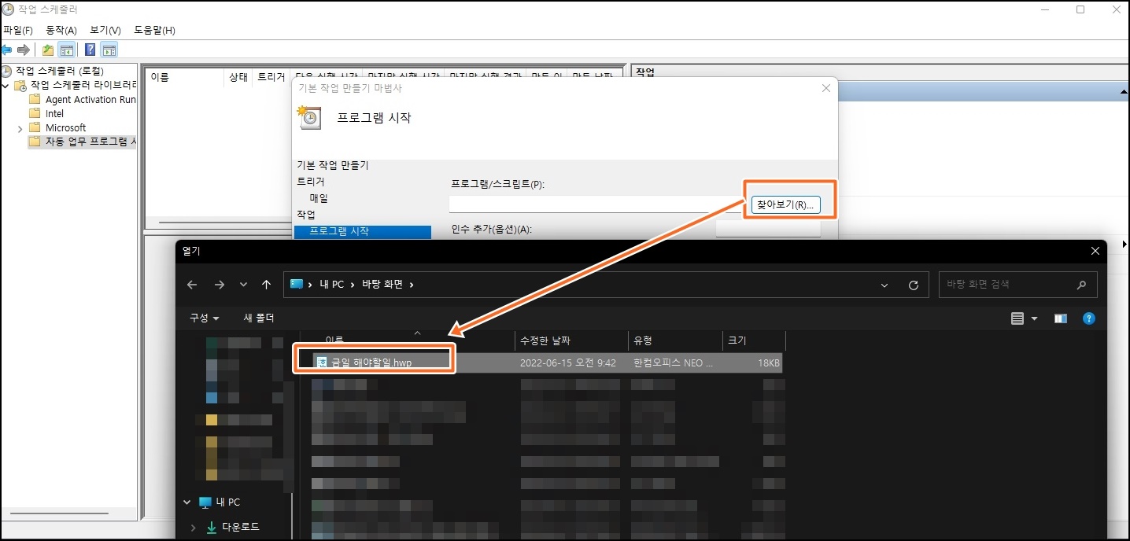This screenshot has height=541, width=1130.
Task: Click 내 PC in the address breadcrumb
Action: pos(331,284)
